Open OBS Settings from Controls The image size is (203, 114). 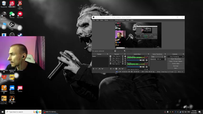pos(176,66)
